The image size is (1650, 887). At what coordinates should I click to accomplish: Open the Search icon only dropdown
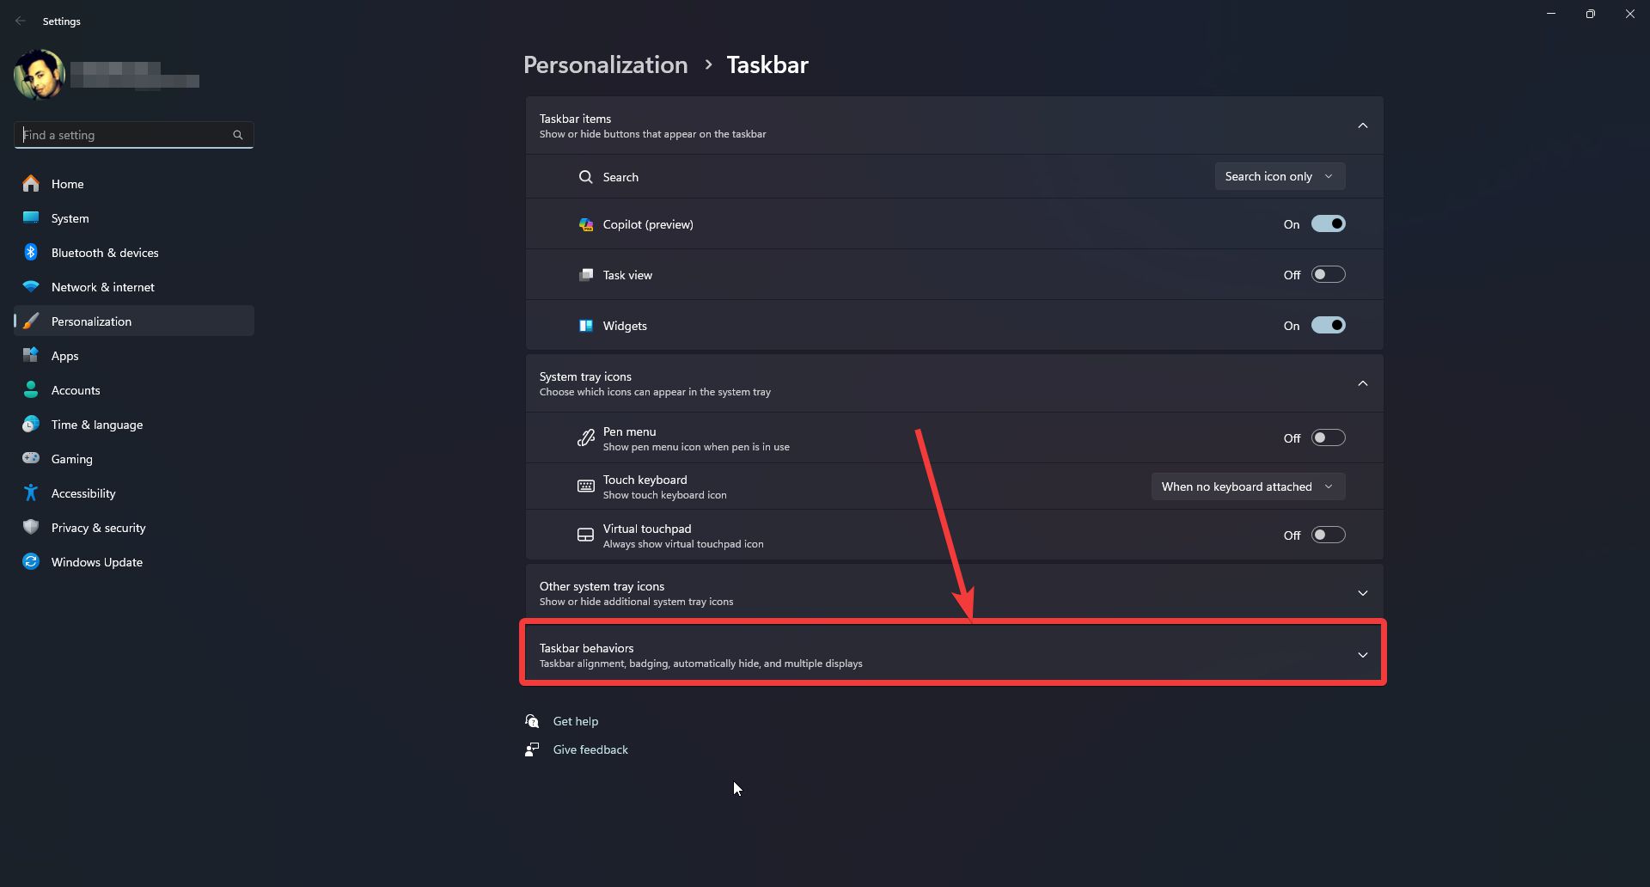click(1280, 176)
